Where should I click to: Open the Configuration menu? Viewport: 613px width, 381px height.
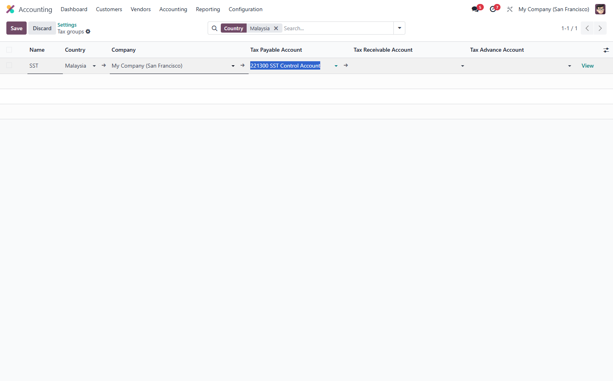click(x=245, y=9)
